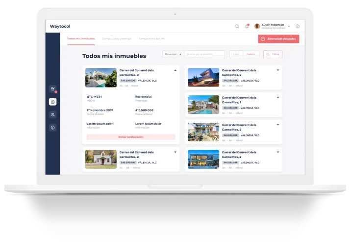Screen dimensions: 353x243
Task: Select the Todos mis inmuebles tab
Action: (81, 38)
